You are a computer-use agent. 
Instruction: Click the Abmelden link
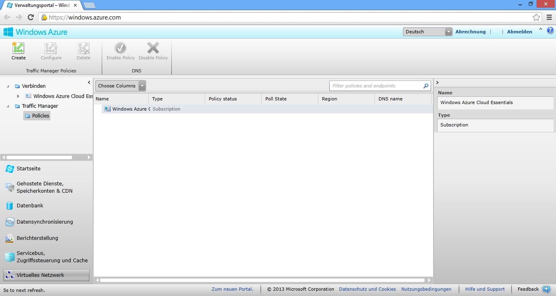coord(519,32)
